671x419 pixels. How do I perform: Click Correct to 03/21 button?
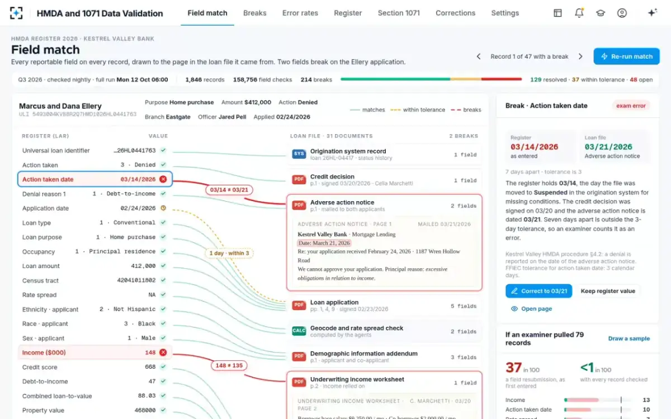click(x=538, y=291)
